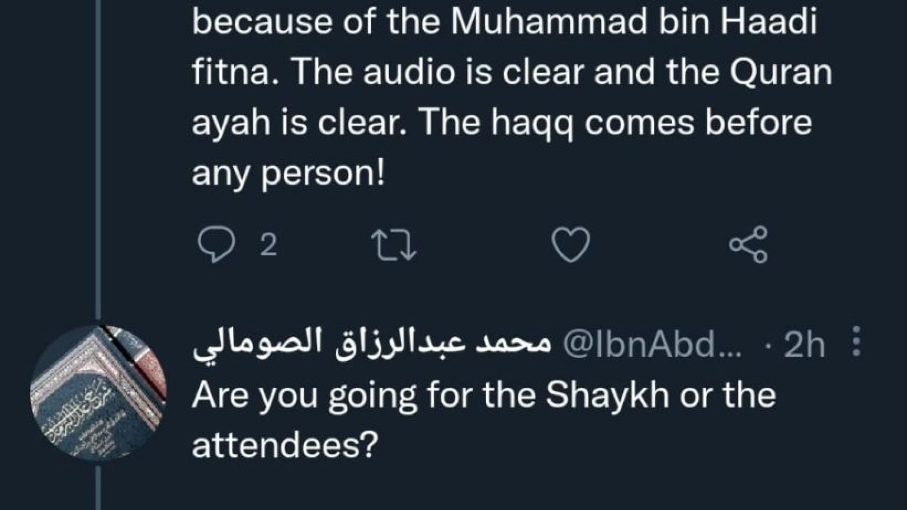Open the share icon for the tweet
This screenshot has height=510, width=907.
tap(748, 245)
